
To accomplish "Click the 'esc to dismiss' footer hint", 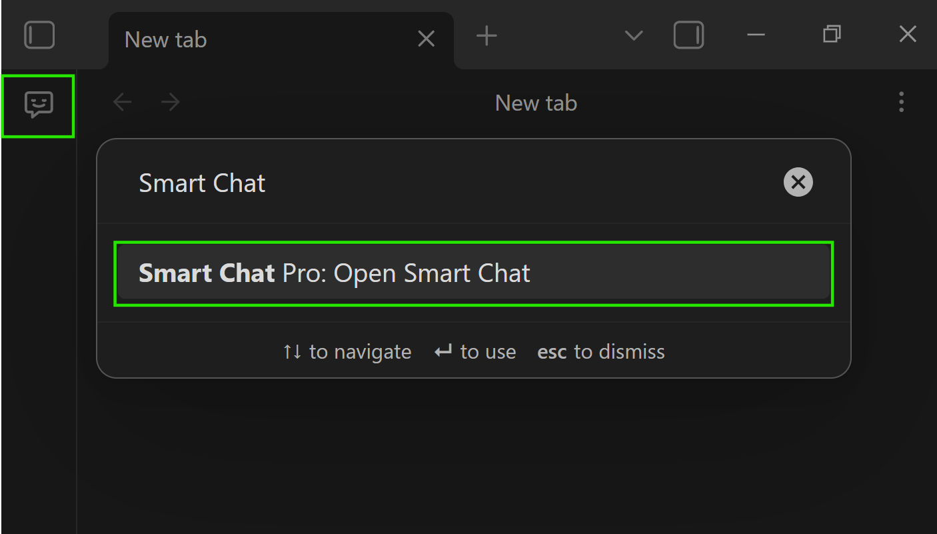I will [x=600, y=351].
